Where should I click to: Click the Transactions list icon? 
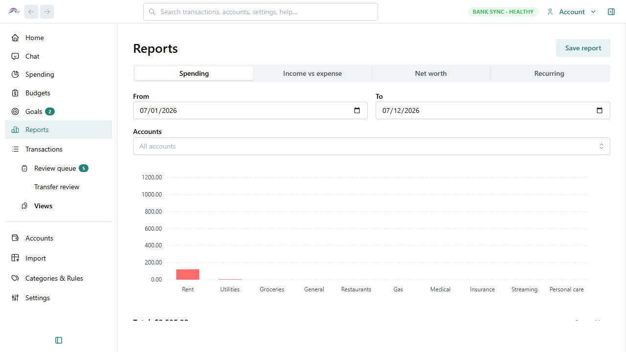(15, 149)
